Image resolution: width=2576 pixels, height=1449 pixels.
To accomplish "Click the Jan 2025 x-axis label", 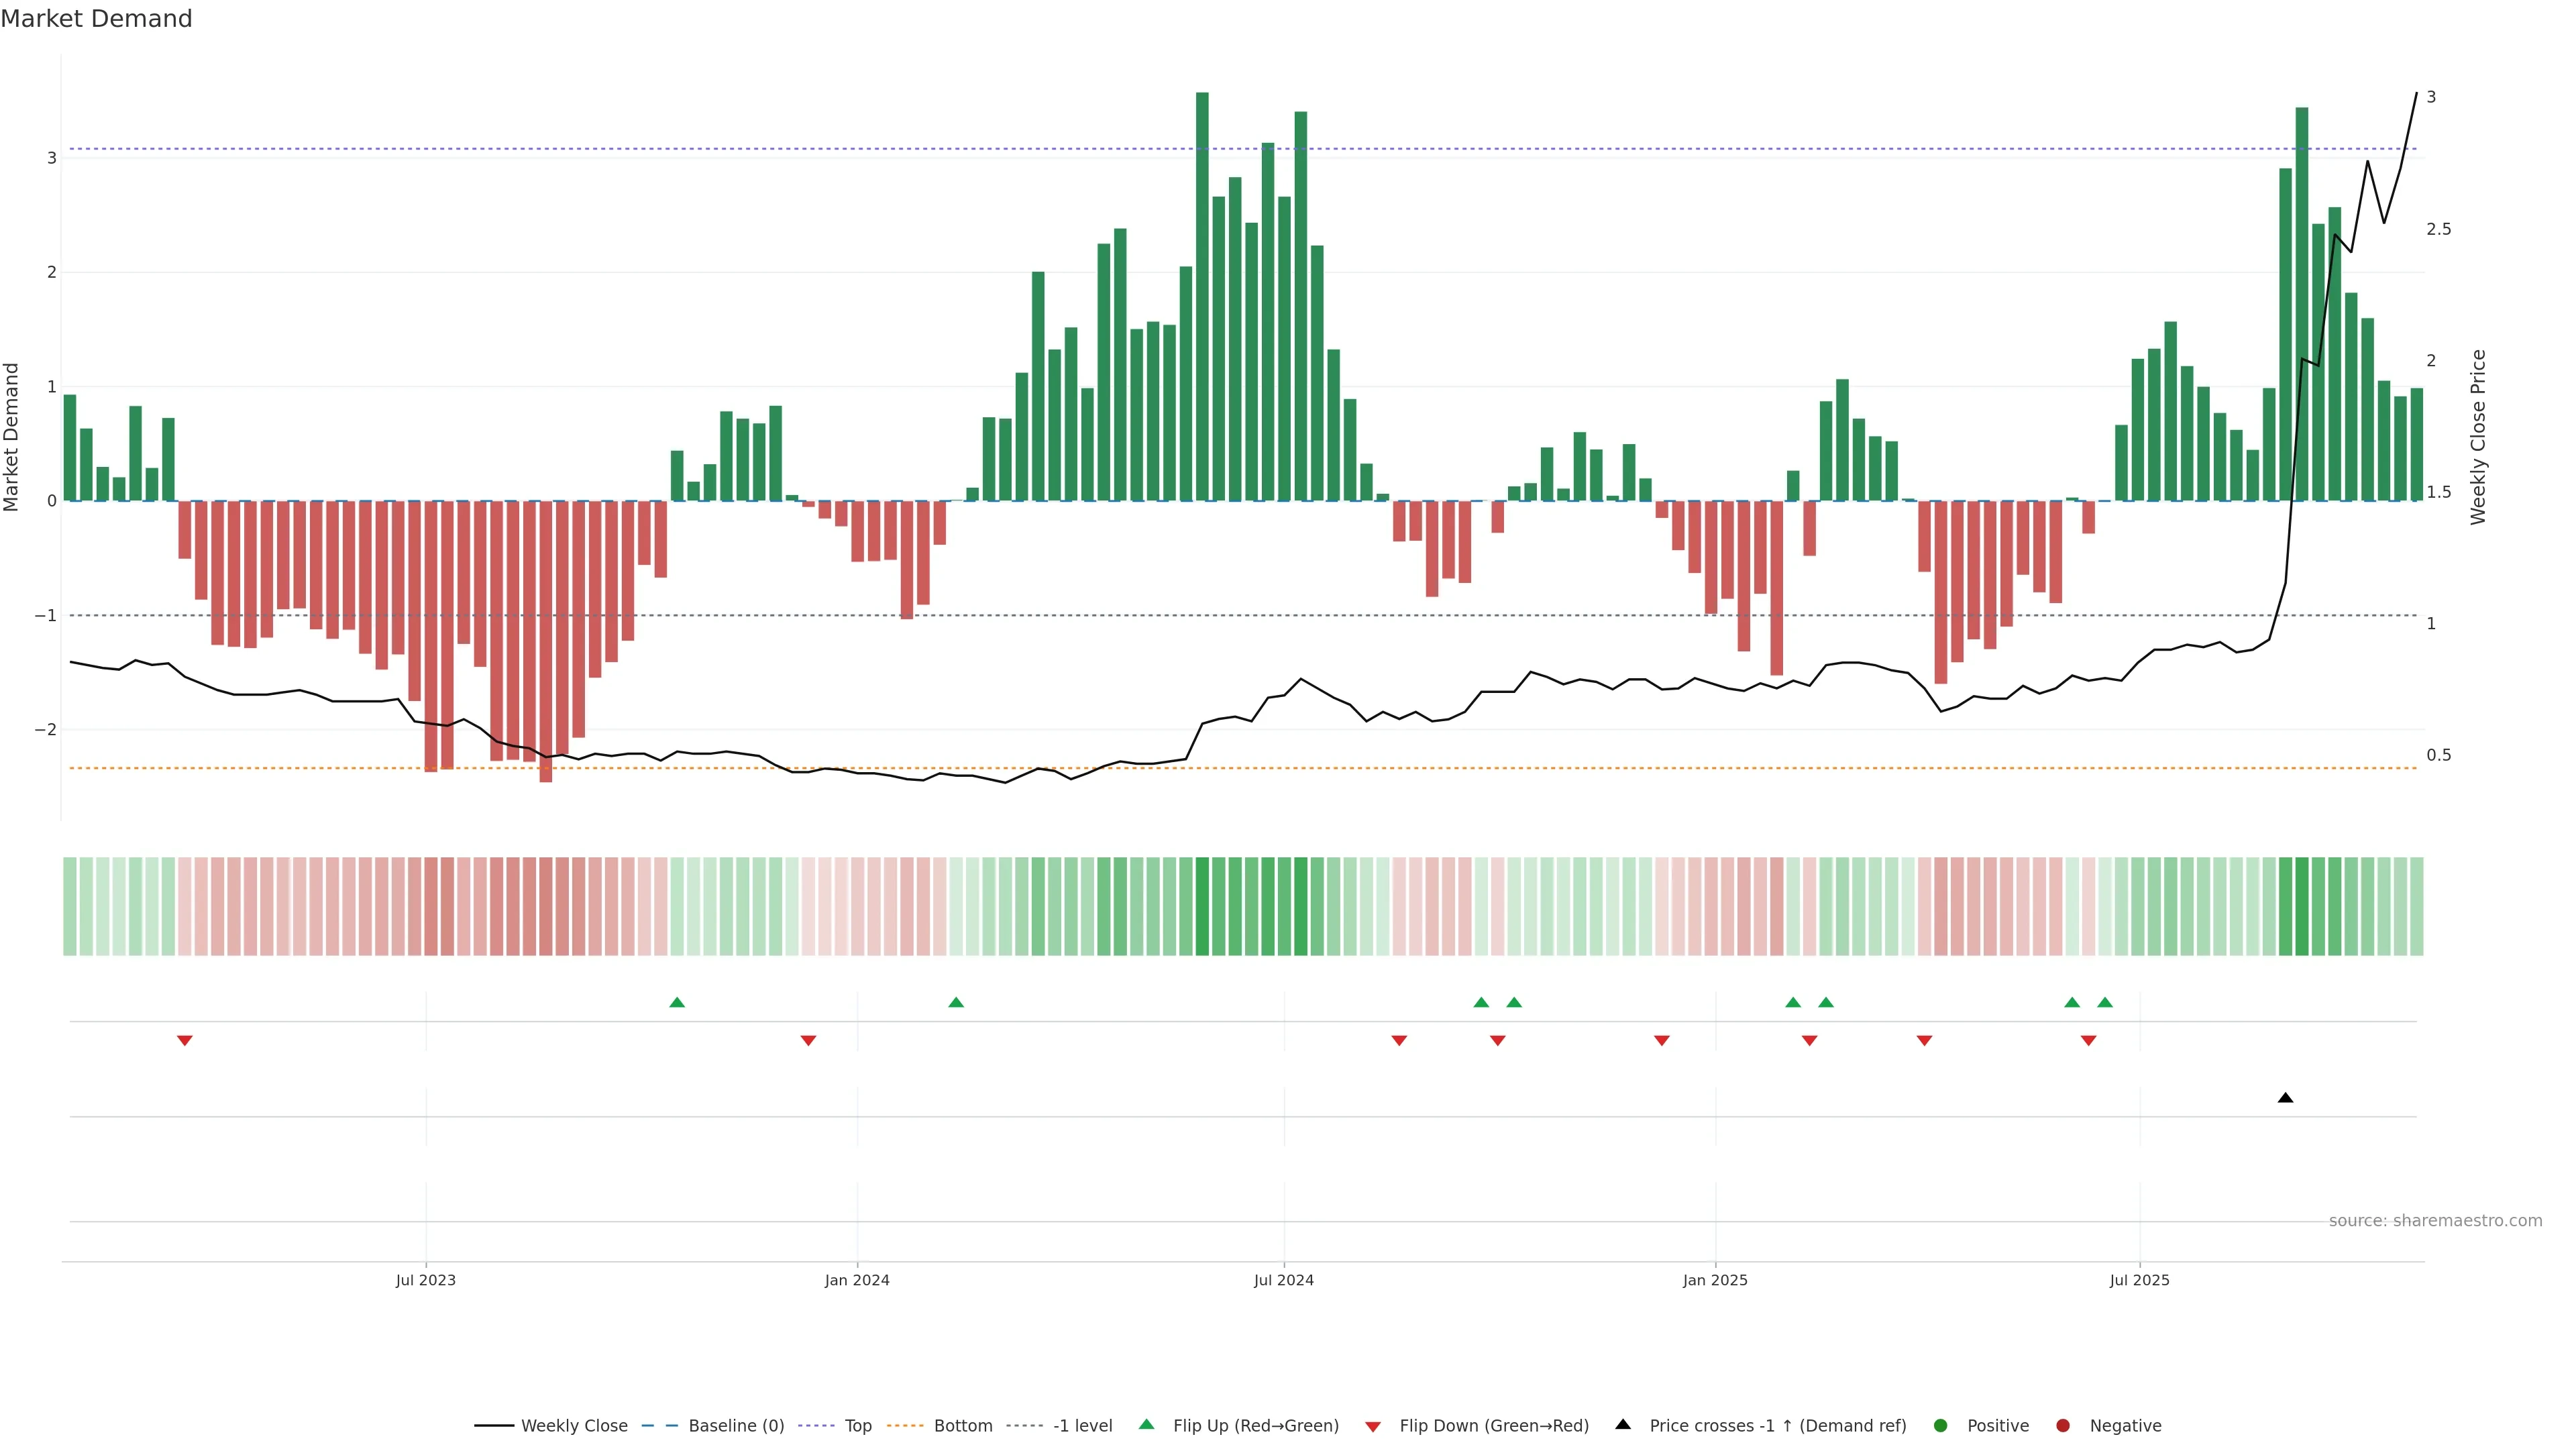I will (1715, 1280).
